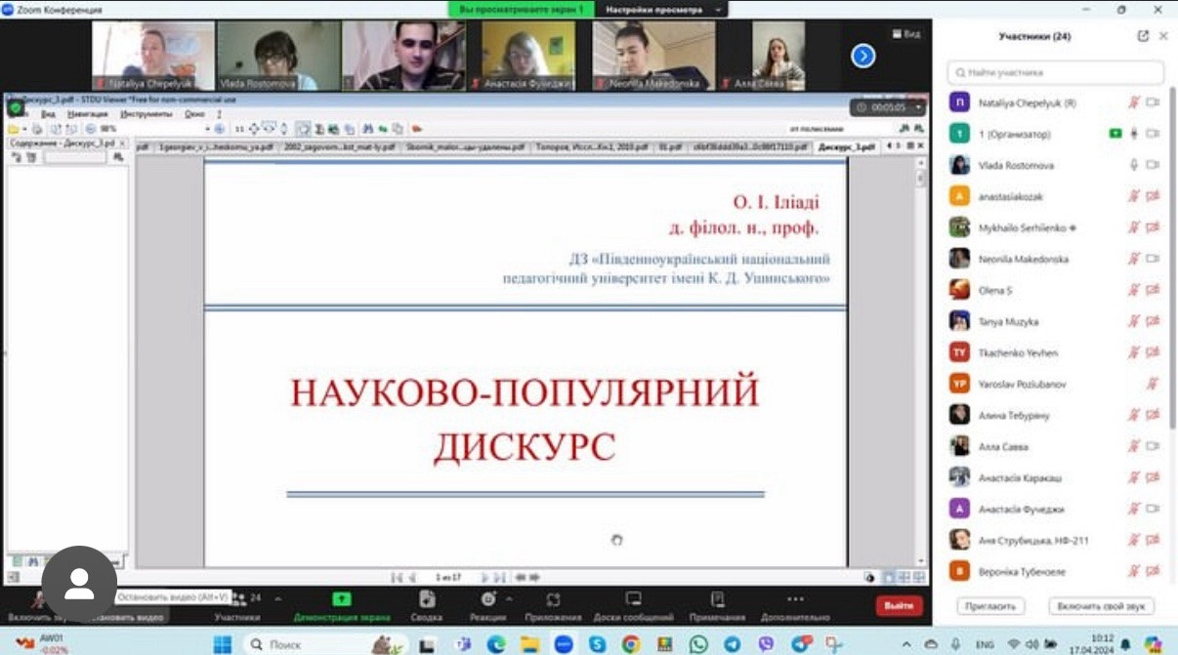Open the Windows Start menu
The width and height of the screenshot is (1178, 655).
[x=223, y=644]
